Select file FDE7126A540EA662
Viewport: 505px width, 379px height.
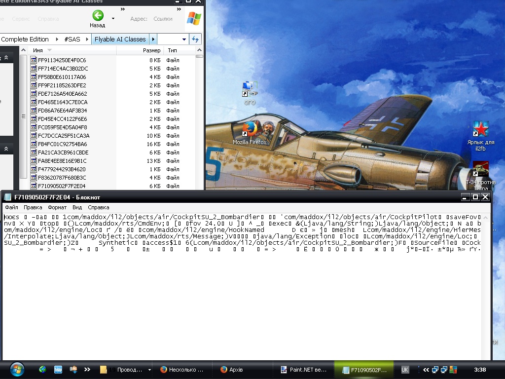[63, 93]
